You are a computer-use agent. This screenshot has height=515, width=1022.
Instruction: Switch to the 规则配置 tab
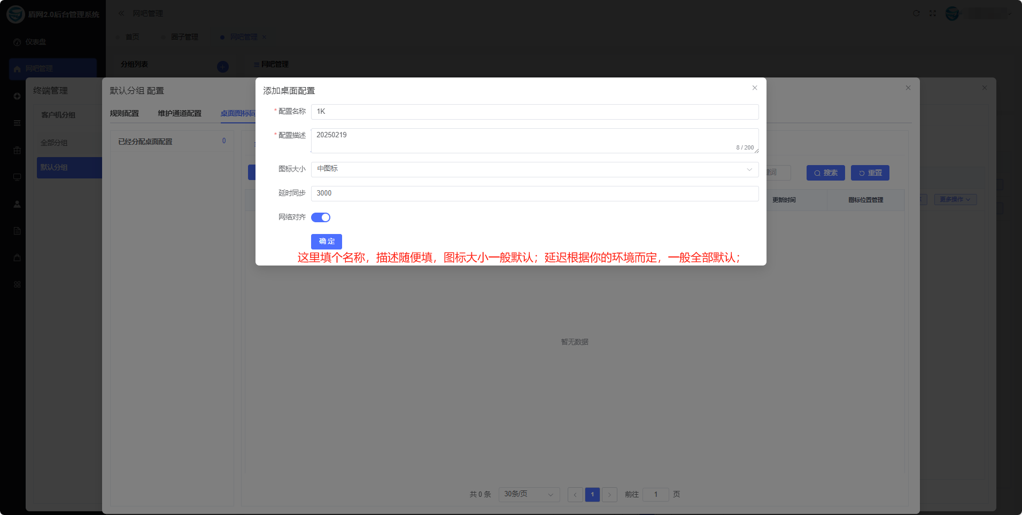tap(124, 113)
